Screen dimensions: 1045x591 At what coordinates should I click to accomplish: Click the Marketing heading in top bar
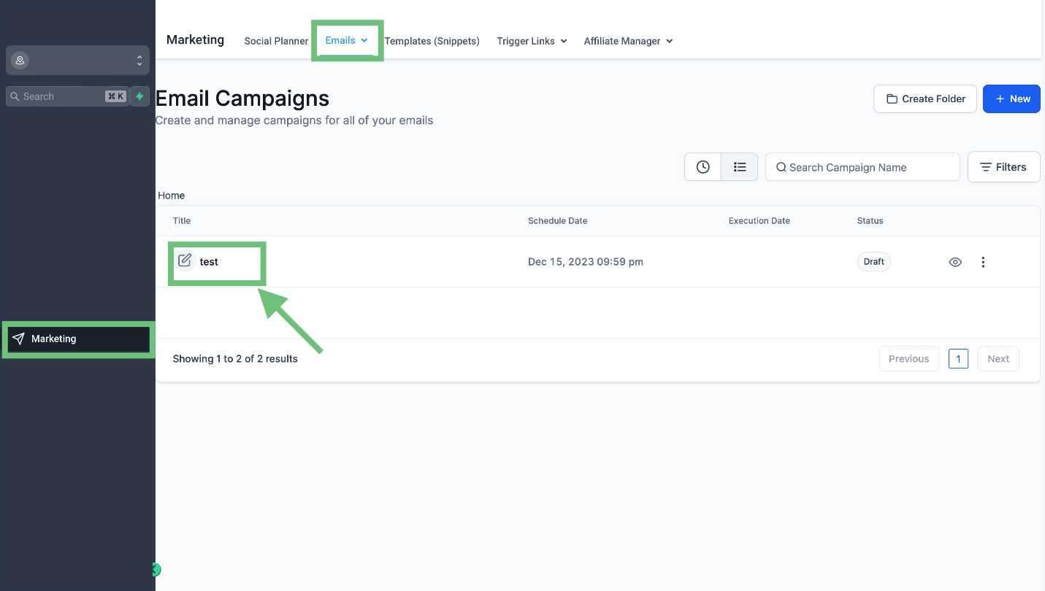click(x=195, y=39)
